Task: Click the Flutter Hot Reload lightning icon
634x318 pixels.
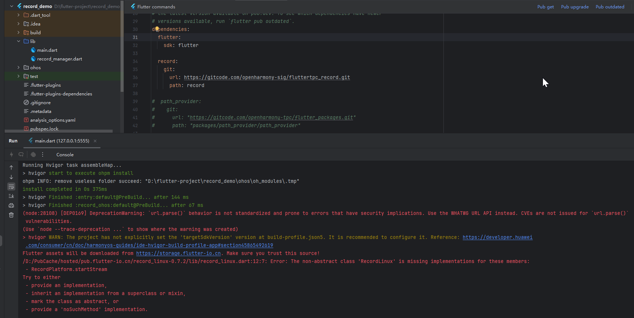Action: pyautogui.click(x=11, y=154)
